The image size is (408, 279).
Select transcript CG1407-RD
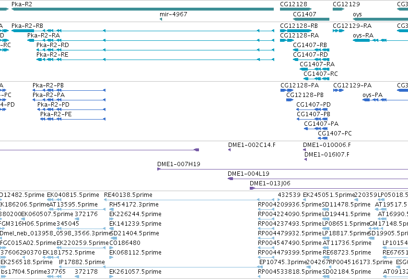click(311, 60)
